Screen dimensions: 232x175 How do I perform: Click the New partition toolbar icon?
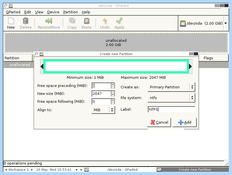click(11, 21)
